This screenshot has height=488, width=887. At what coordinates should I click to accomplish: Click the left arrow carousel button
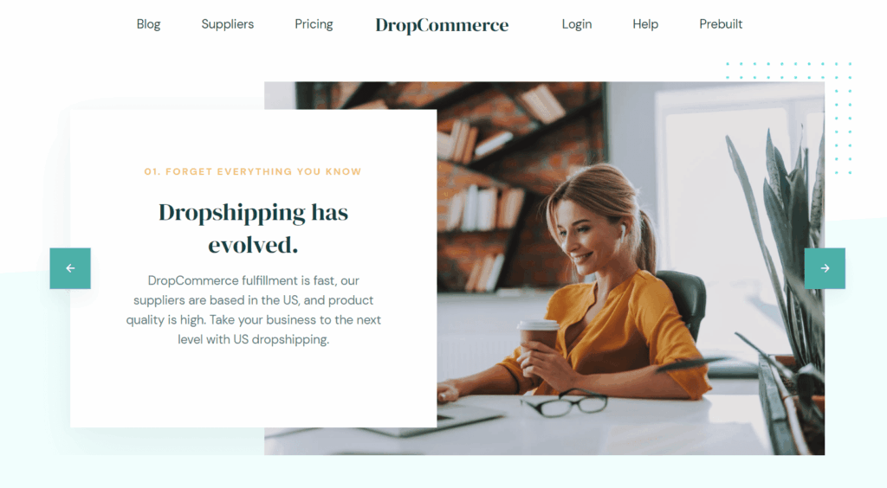(x=70, y=268)
